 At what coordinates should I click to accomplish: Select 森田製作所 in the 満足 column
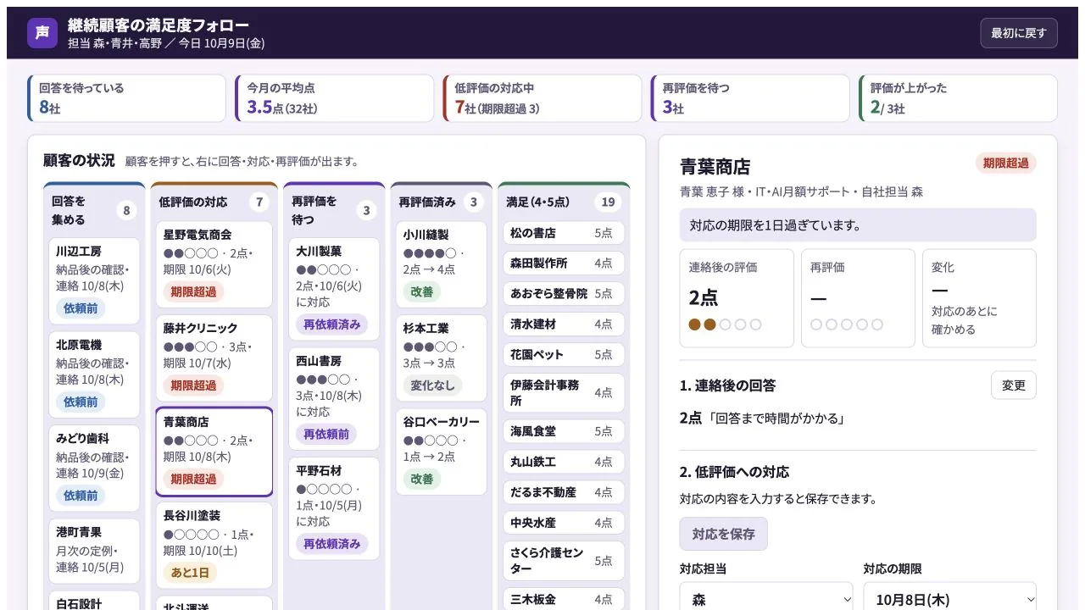564,263
